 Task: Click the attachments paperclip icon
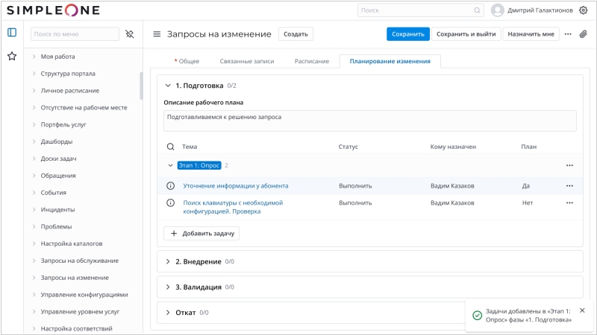pyautogui.click(x=583, y=34)
